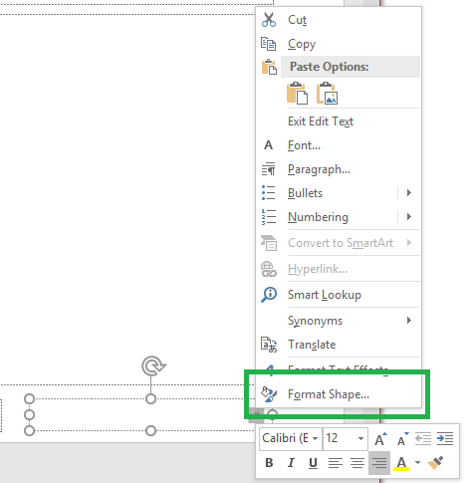Expand the Bullets submenu arrow
The image size is (470, 483).
pos(409,193)
